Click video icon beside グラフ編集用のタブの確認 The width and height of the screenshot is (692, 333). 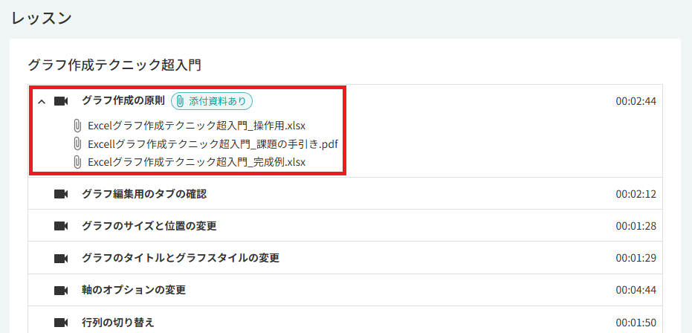pyautogui.click(x=61, y=194)
